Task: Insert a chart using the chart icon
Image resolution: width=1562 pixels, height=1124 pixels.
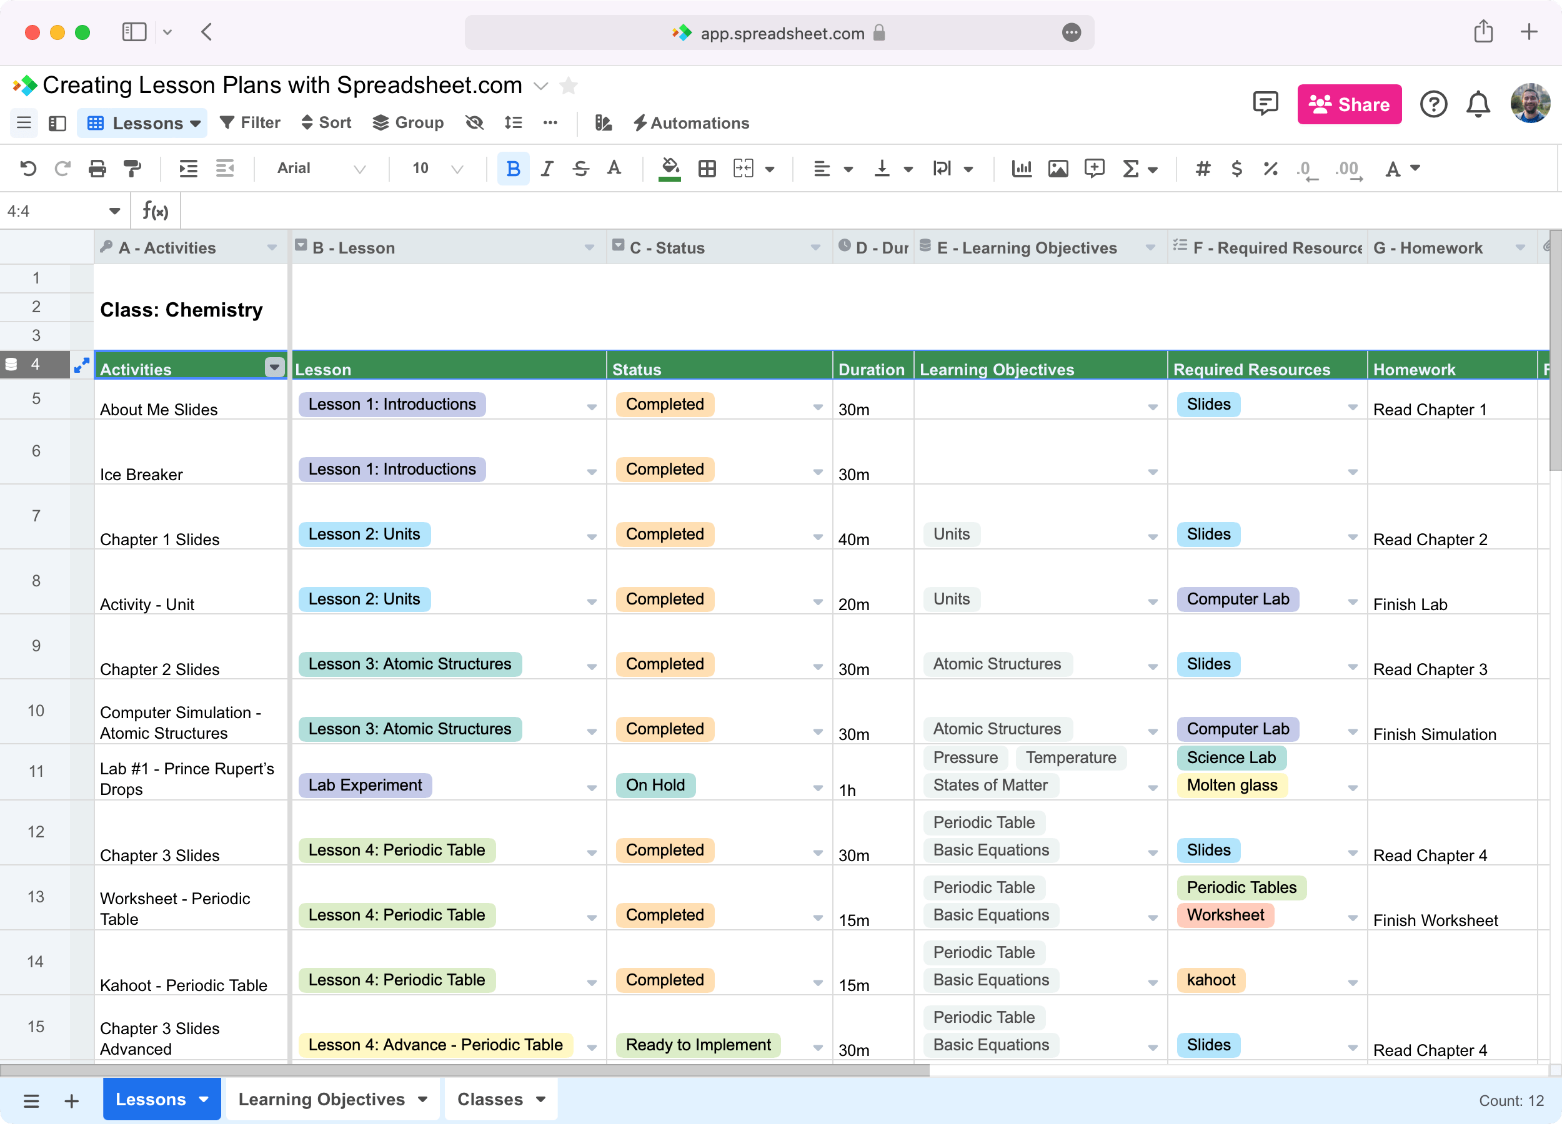Action: [1022, 168]
